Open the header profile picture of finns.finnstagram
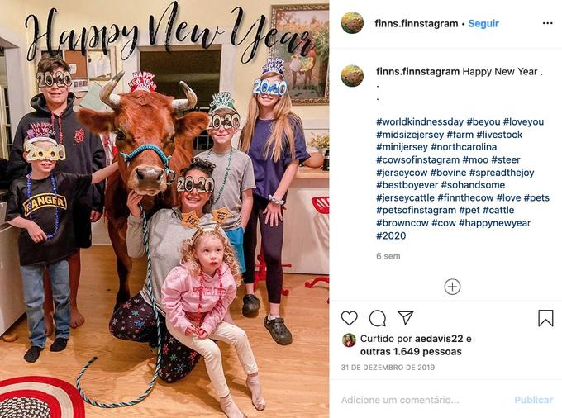Viewport: 562px width, 418px height. (352, 23)
